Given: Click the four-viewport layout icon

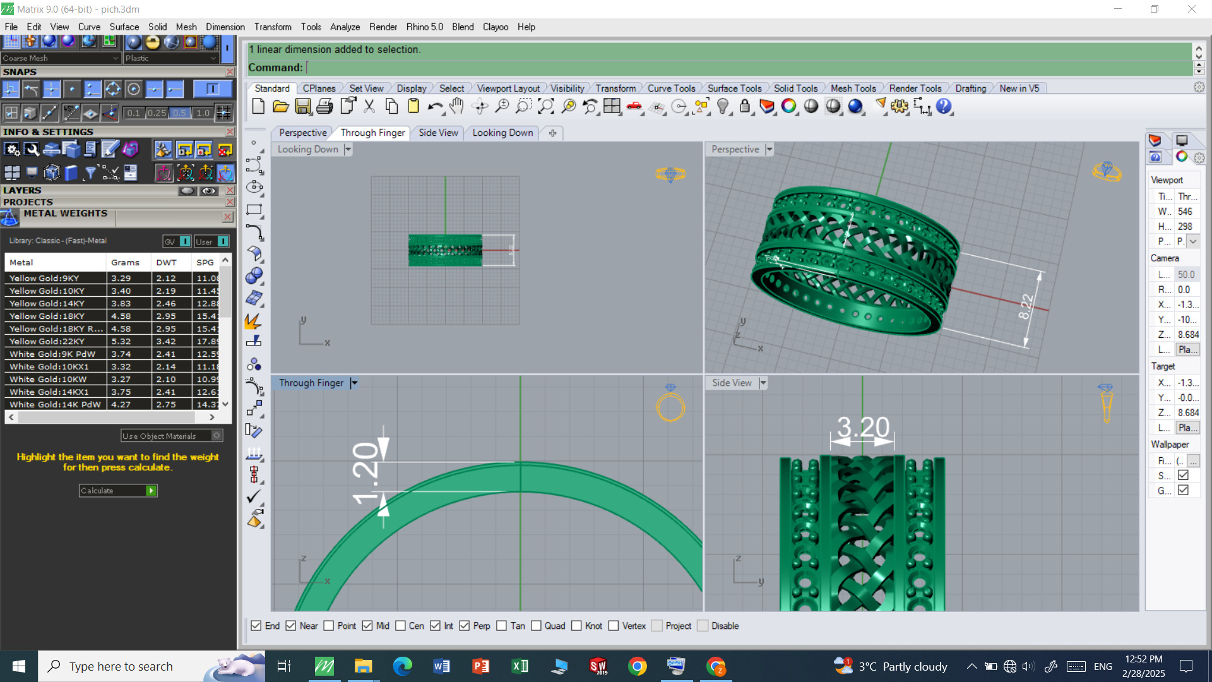Looking at the screenshot, I should click(x=612, y=106).
